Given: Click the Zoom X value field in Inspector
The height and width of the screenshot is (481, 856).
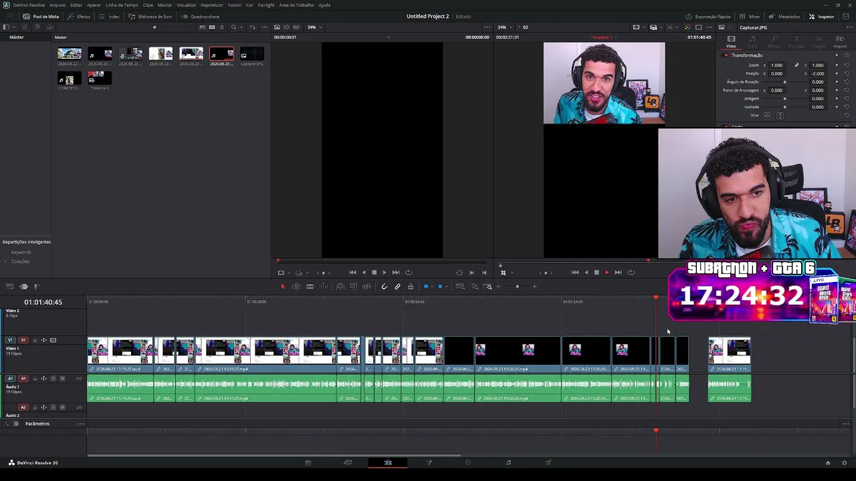Looking at the screenshot, I should pyautogui.click(x=776, y=65).
